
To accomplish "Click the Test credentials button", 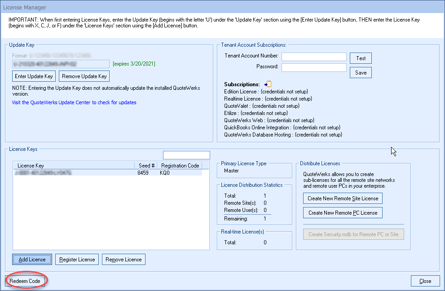I will pyautogui.click(x=361, y=58).
